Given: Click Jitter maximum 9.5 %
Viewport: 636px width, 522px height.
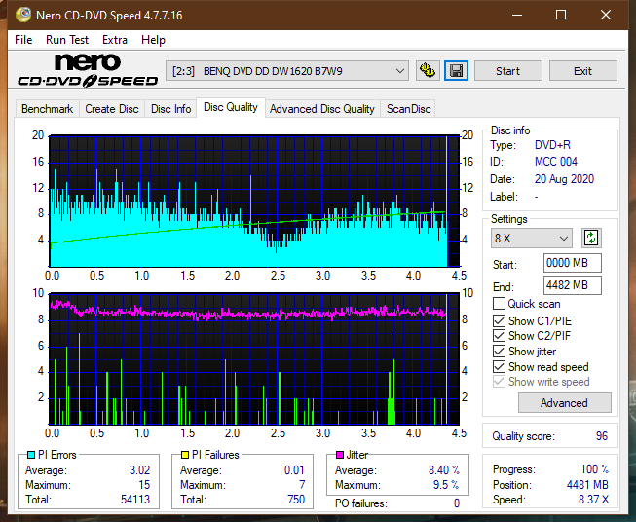Looking at the screenshot, I should [446, 485].
